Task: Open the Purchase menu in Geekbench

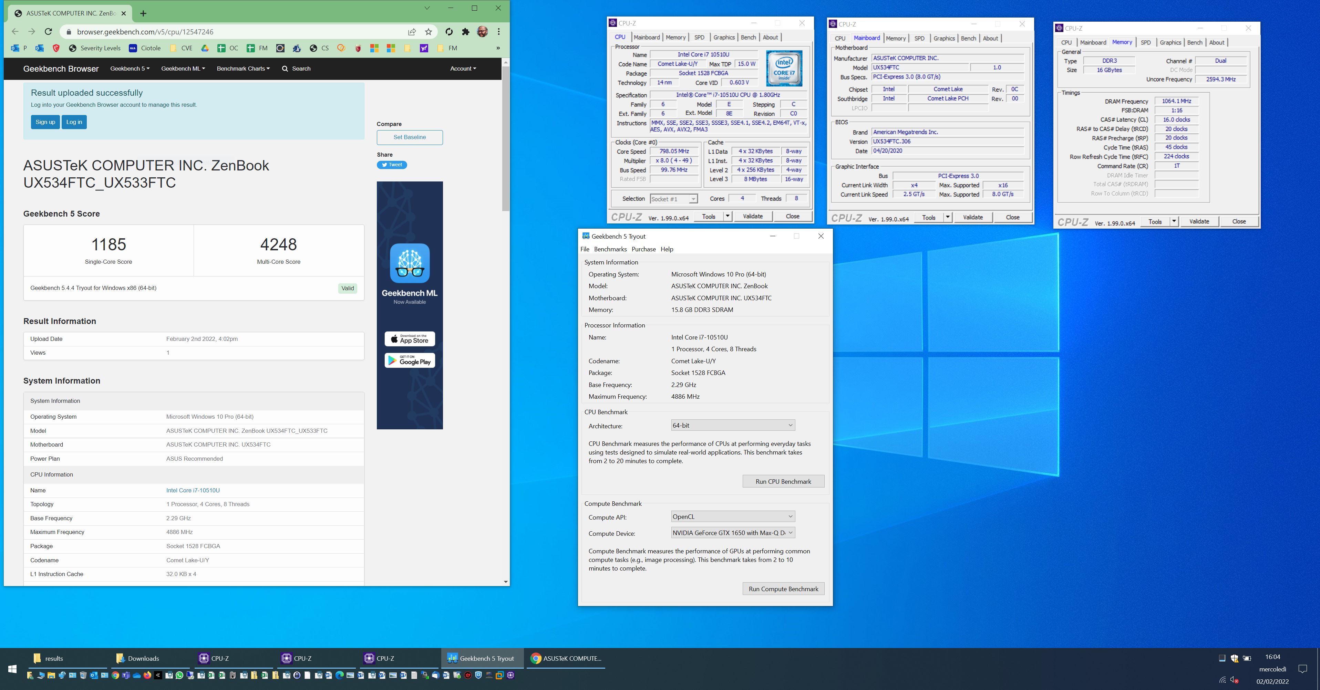Action: pyautogui.click(x=643, y=250)
